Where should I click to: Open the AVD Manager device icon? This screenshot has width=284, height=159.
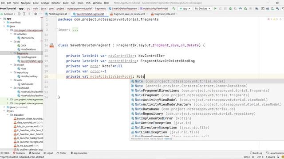tap(272, 8)
